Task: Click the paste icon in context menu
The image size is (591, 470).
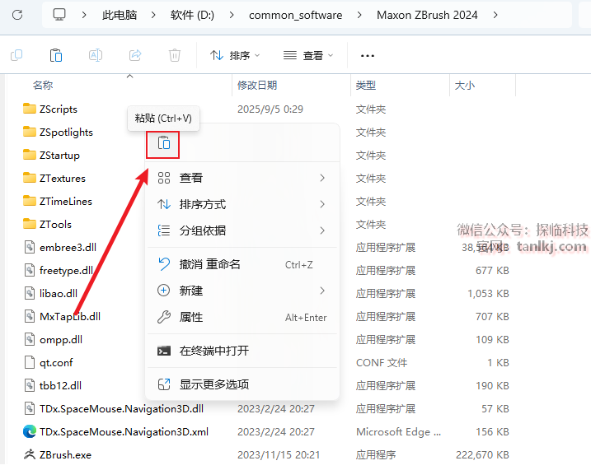Action: (x=163, y=143)
